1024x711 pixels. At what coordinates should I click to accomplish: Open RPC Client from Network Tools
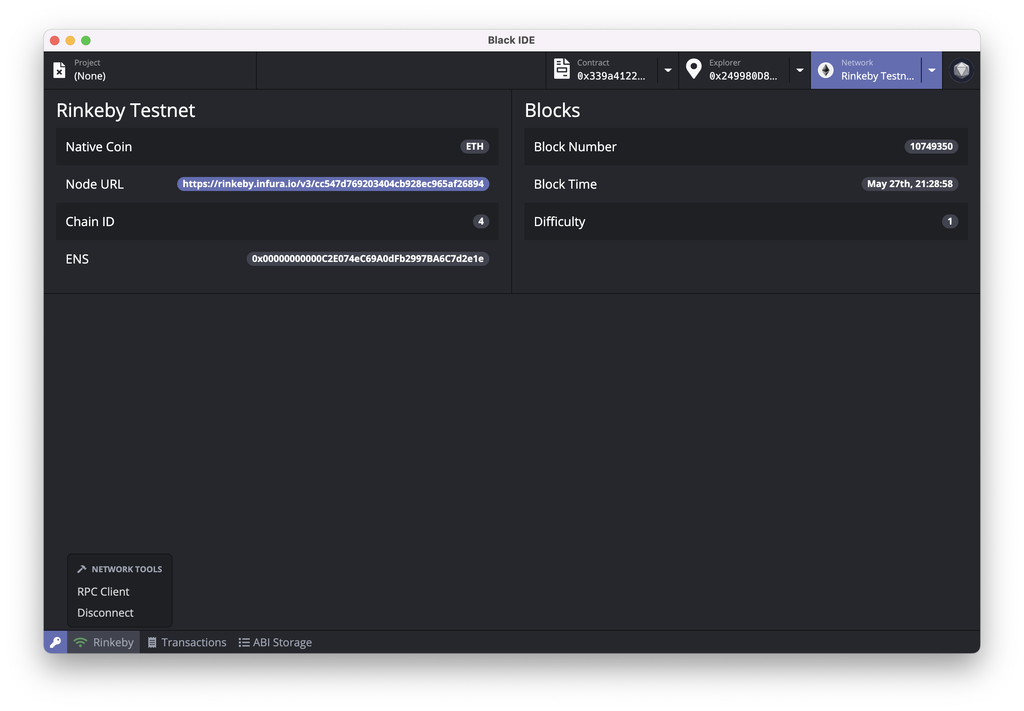coord(103,592)
